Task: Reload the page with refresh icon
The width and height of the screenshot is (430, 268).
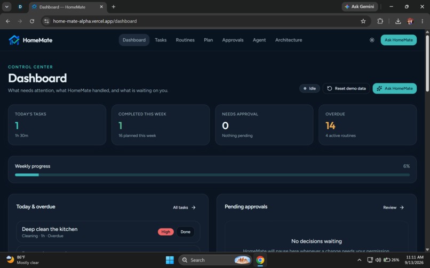Action: click(x=32, y=21)
